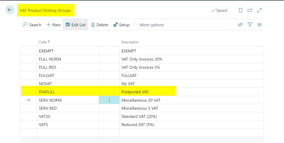Screen dimensions: 284x143
Task: Click the expand page arrows icon
Action: (259, 10)
